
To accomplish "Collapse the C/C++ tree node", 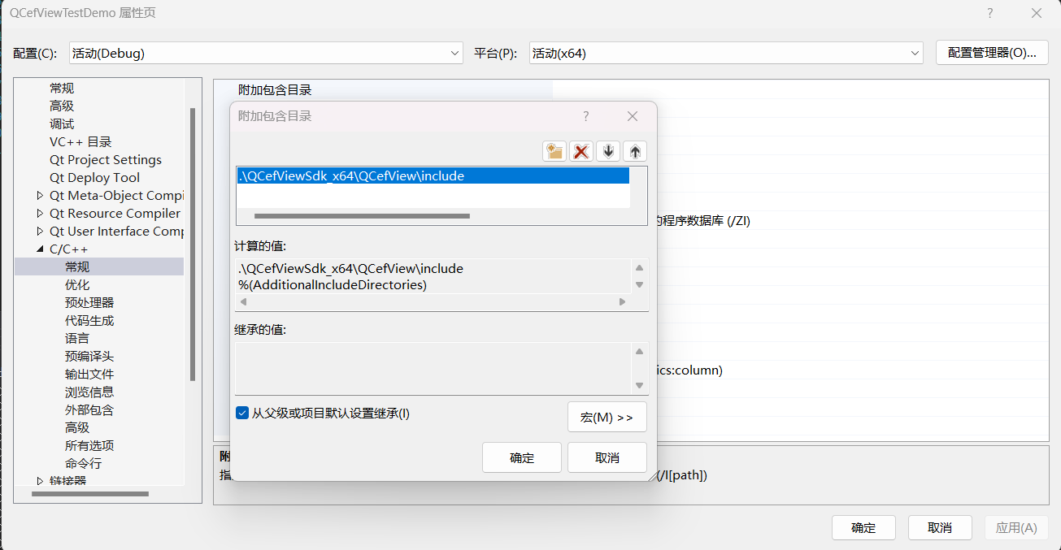I will coord(41,249).
